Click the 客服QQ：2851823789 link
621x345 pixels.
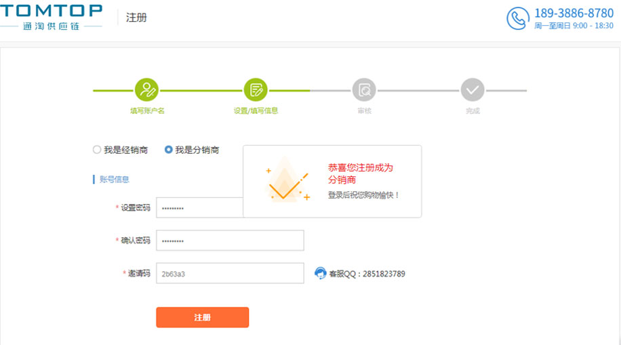coord(367,274)
